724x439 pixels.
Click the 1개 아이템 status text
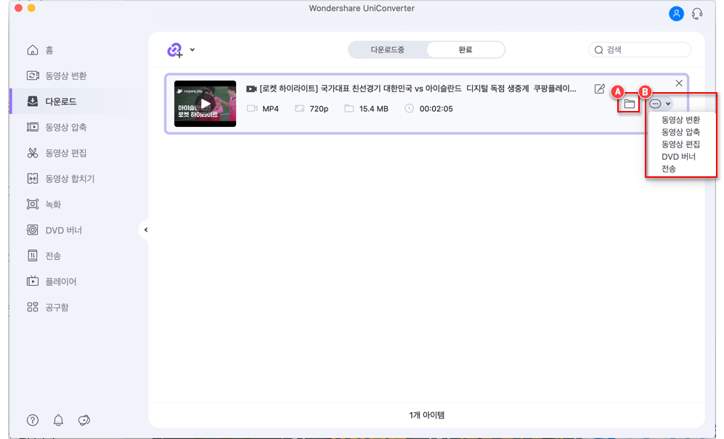(x=427, y=415)
